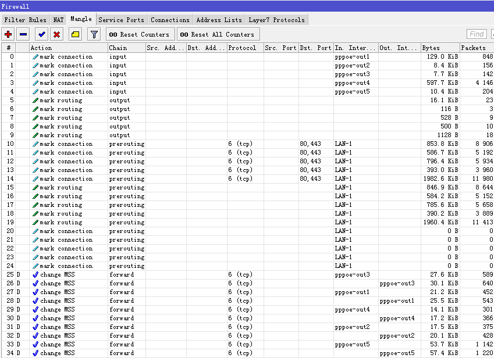This screenshot has width=494, height=358.
Task: Switch to the NAT tab
Action: point(58,20)
